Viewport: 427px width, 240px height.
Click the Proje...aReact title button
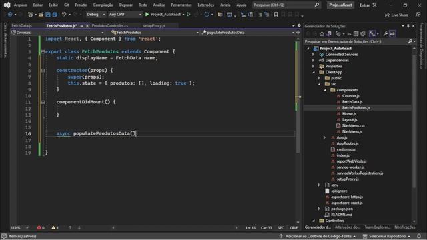click(x=340, y=5)
